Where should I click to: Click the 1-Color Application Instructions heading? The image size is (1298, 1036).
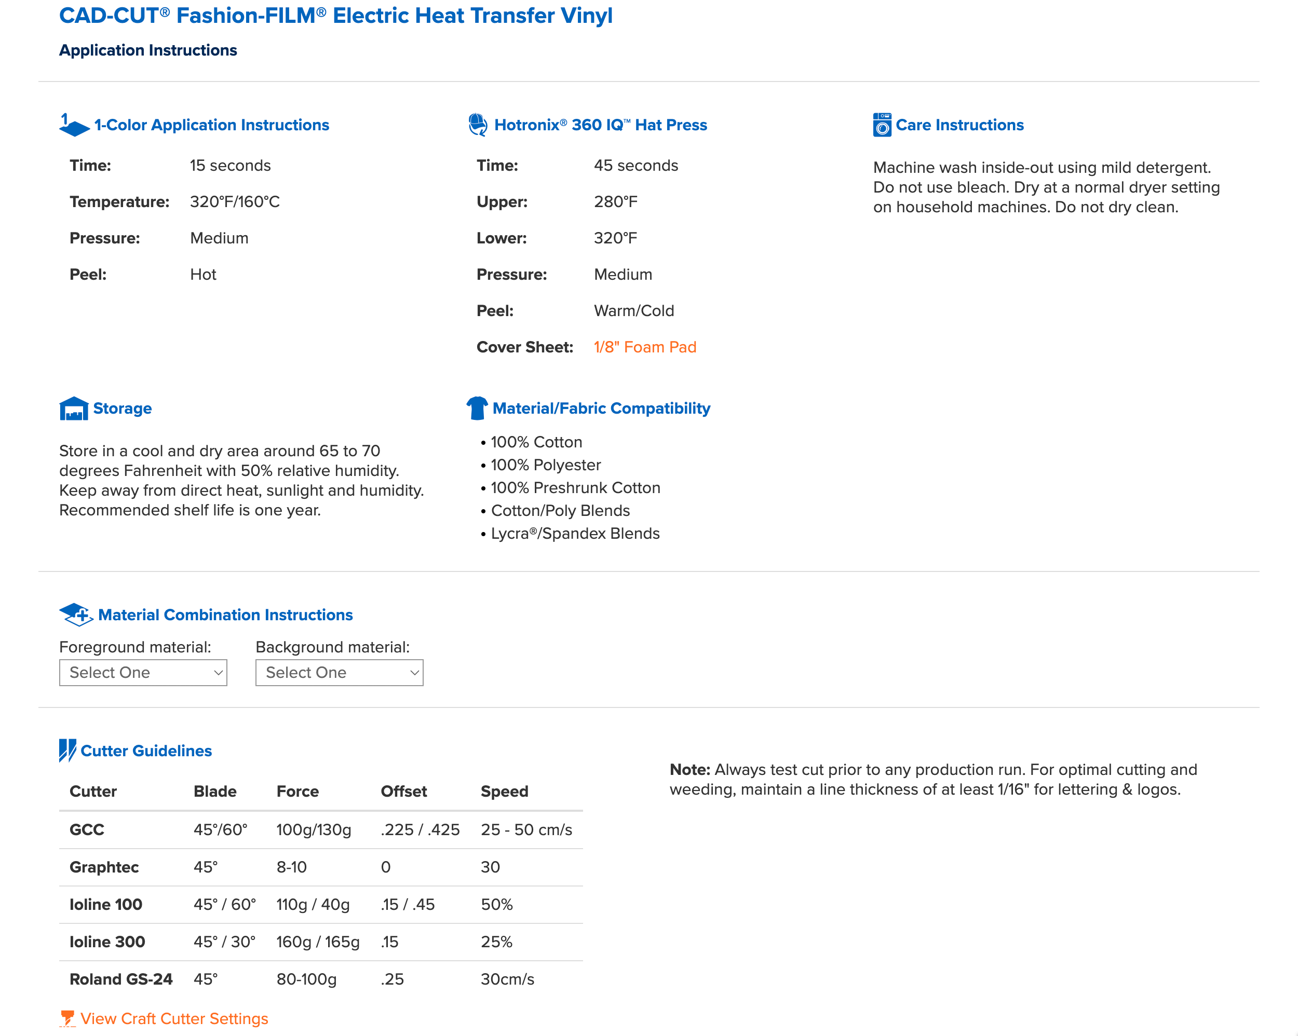coord(212,125)
